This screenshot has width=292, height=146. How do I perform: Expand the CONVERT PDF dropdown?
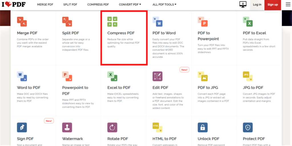130,5
